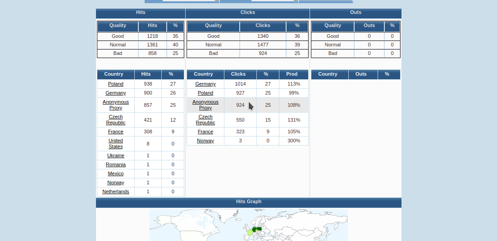Click Country header in Hits country table
This screenshot has width=497, height=241.
pos(115,74)
